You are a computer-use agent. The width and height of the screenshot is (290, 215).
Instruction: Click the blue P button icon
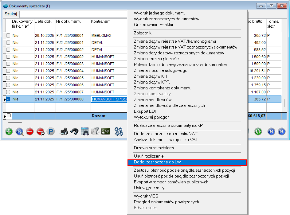click(x=50, y=131)
